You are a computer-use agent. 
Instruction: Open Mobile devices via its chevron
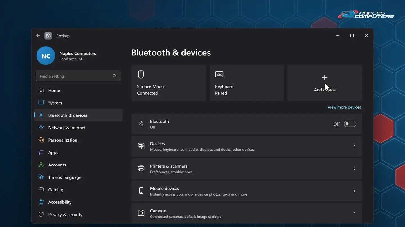point(354,191)
